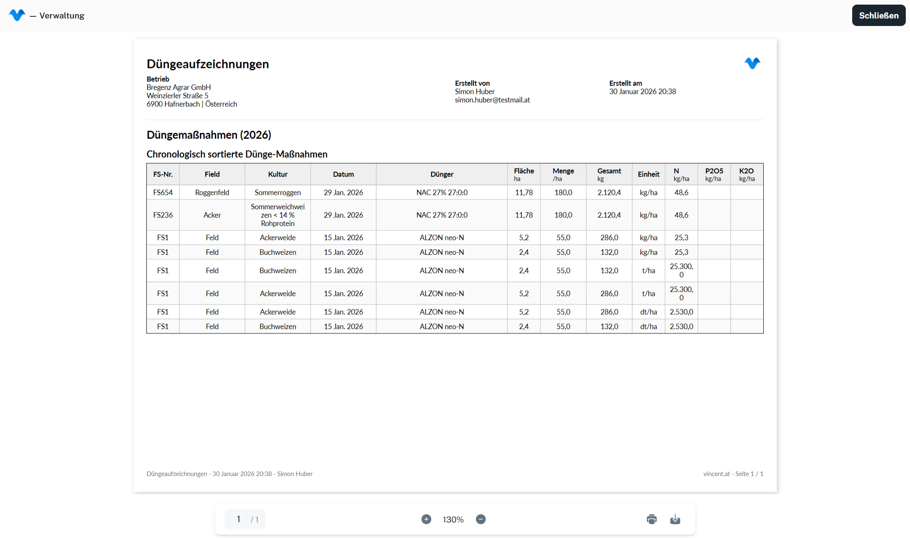
Task: Click the Düngeaufzeichnungen report title
Action: [207, 64]
